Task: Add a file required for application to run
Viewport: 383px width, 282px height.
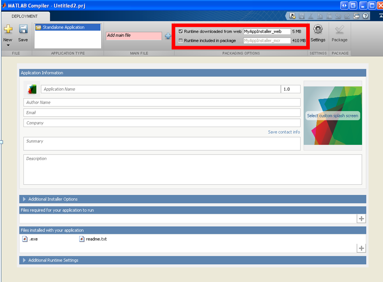Action: coord(361,219)
